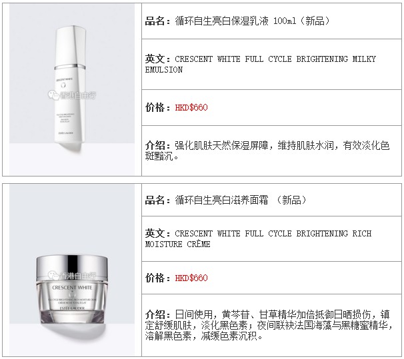Click the 介绍 label in second table

point(155,314)
